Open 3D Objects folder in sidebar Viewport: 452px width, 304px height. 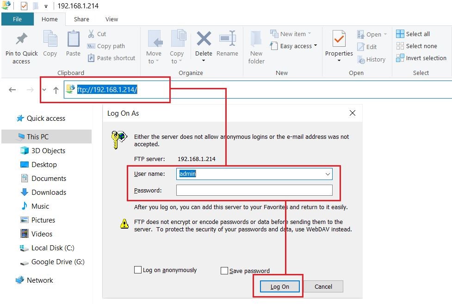(x=43, y=150)
